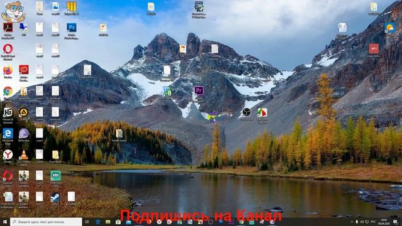The width and height of the screenshot is (402, 226).
Task: Open Task View on the taskbar
Action: (87, 222)
